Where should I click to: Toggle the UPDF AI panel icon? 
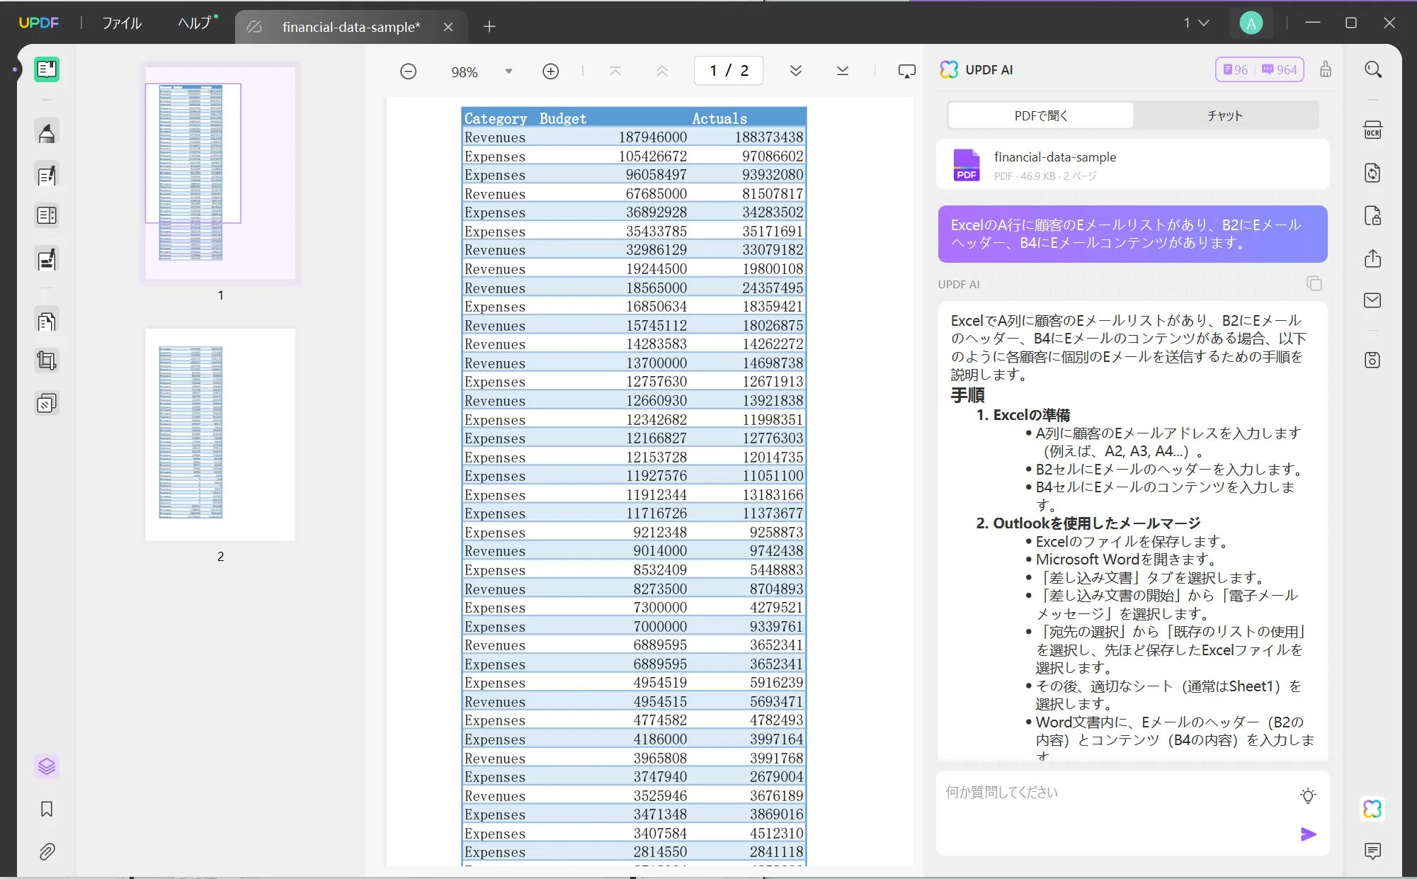click(x=1372, y=809)
